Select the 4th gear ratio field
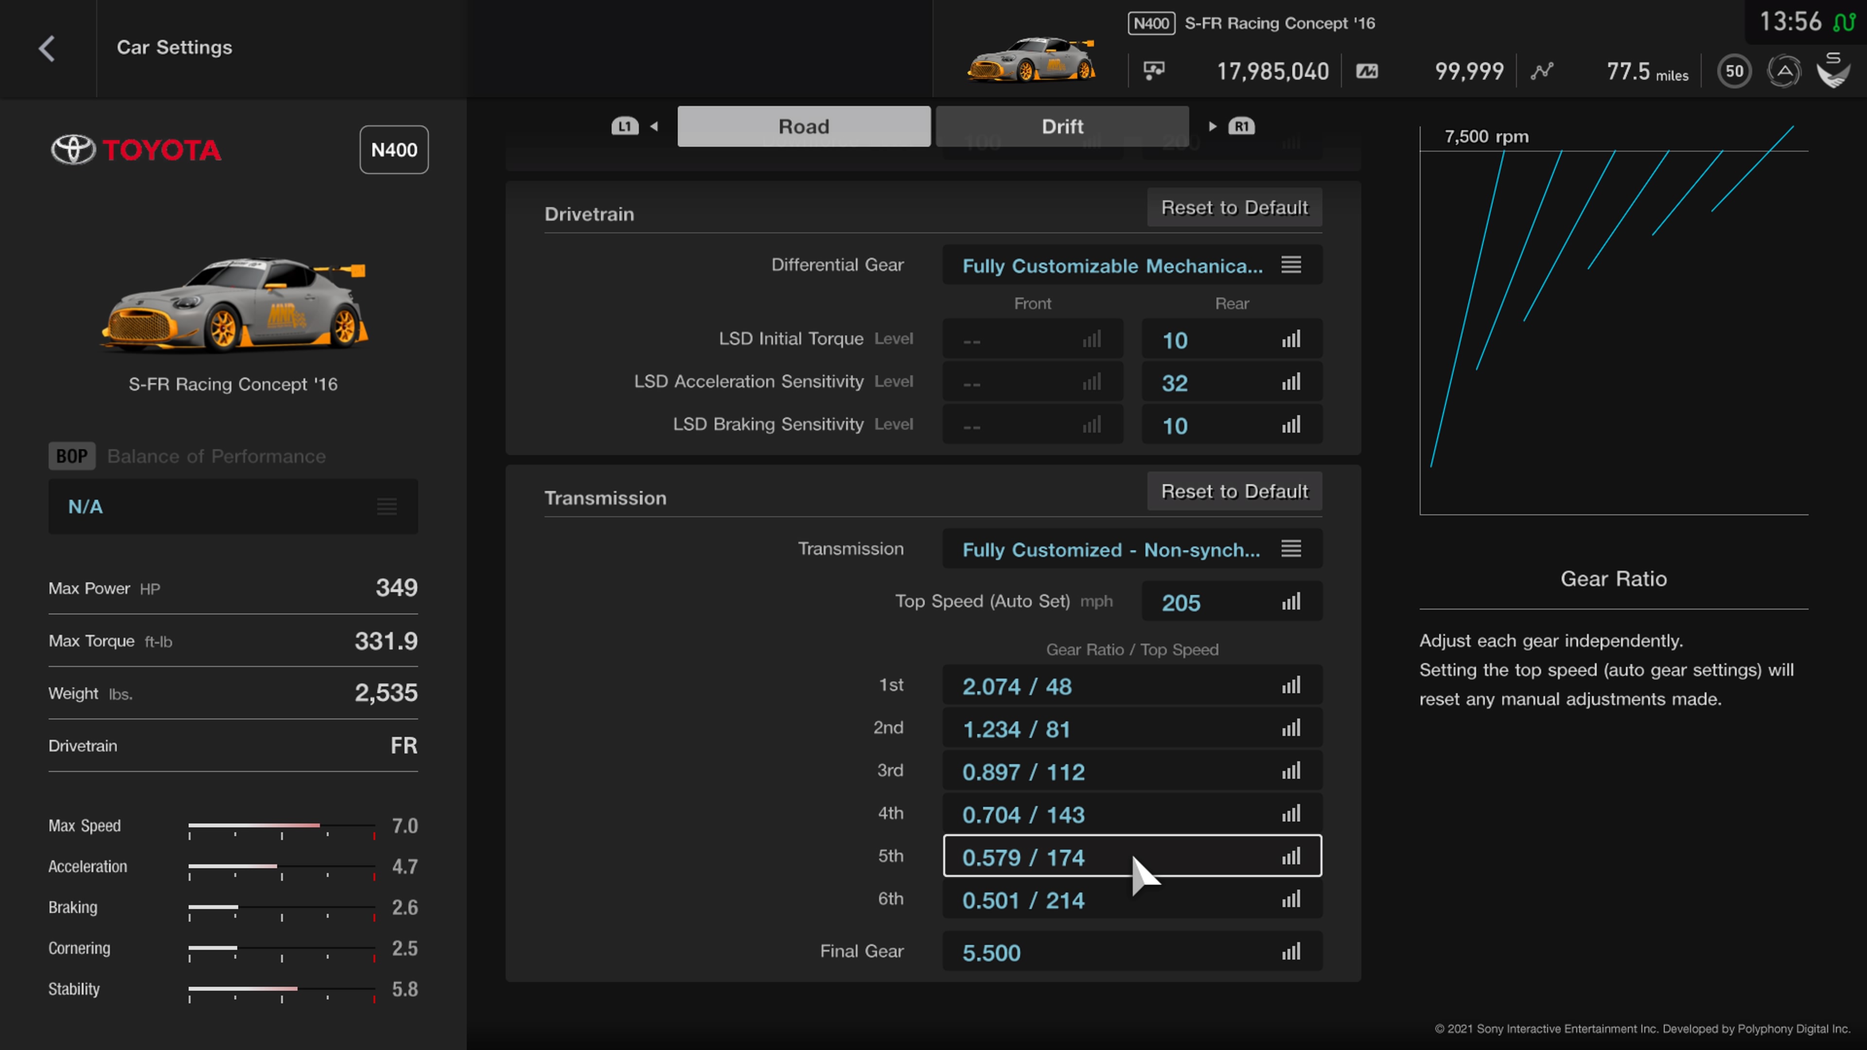The height and width of the screenshot is (1050, 1867). [x=1132, y=814]
